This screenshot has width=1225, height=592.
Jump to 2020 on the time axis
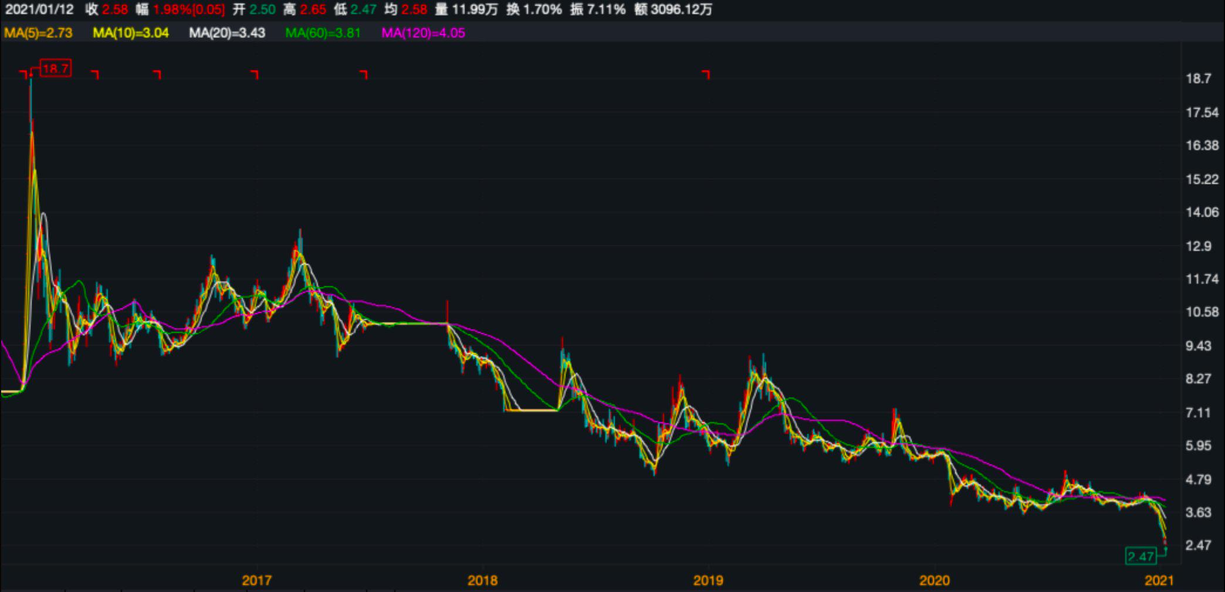[x=934, y=580]
